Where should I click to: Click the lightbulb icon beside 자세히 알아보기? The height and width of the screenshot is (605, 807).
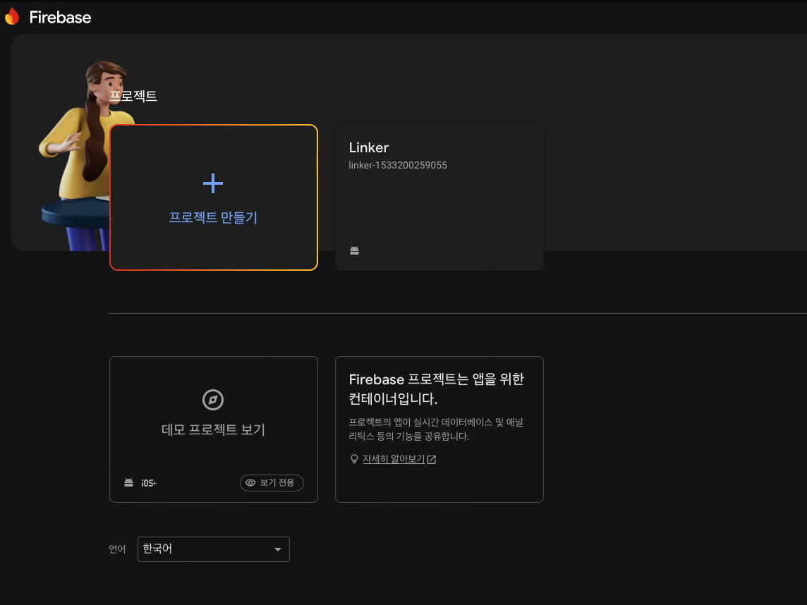[x=355, y=459]
